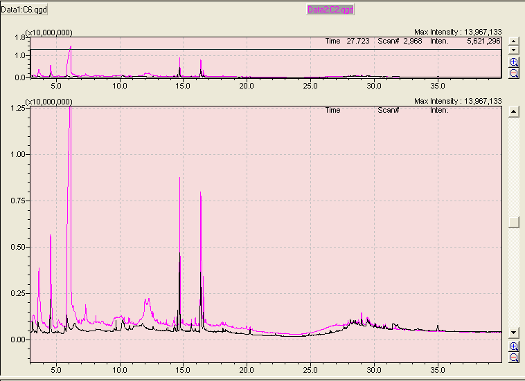Click the up arrow beside the overview chromatogram
525x381 pixels.
[x=514, y=41]
